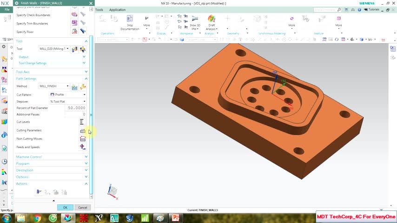Open the Application tab
The width and height of the screenshot is (397, 223).
[117, 10]
